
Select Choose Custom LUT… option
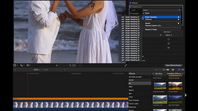coord(161,26)
